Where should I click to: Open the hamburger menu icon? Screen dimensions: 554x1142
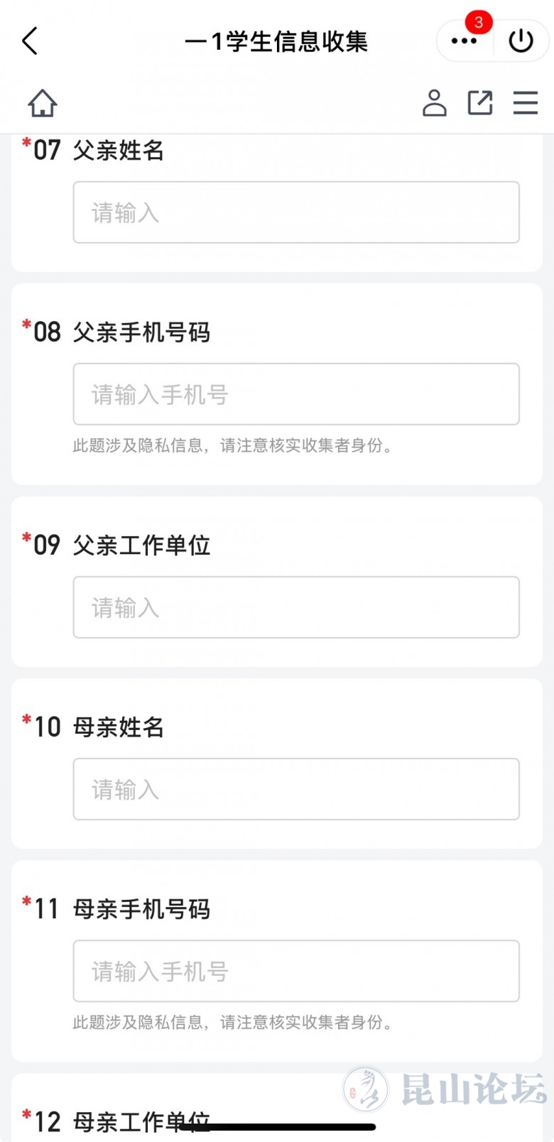click(526, 103)
